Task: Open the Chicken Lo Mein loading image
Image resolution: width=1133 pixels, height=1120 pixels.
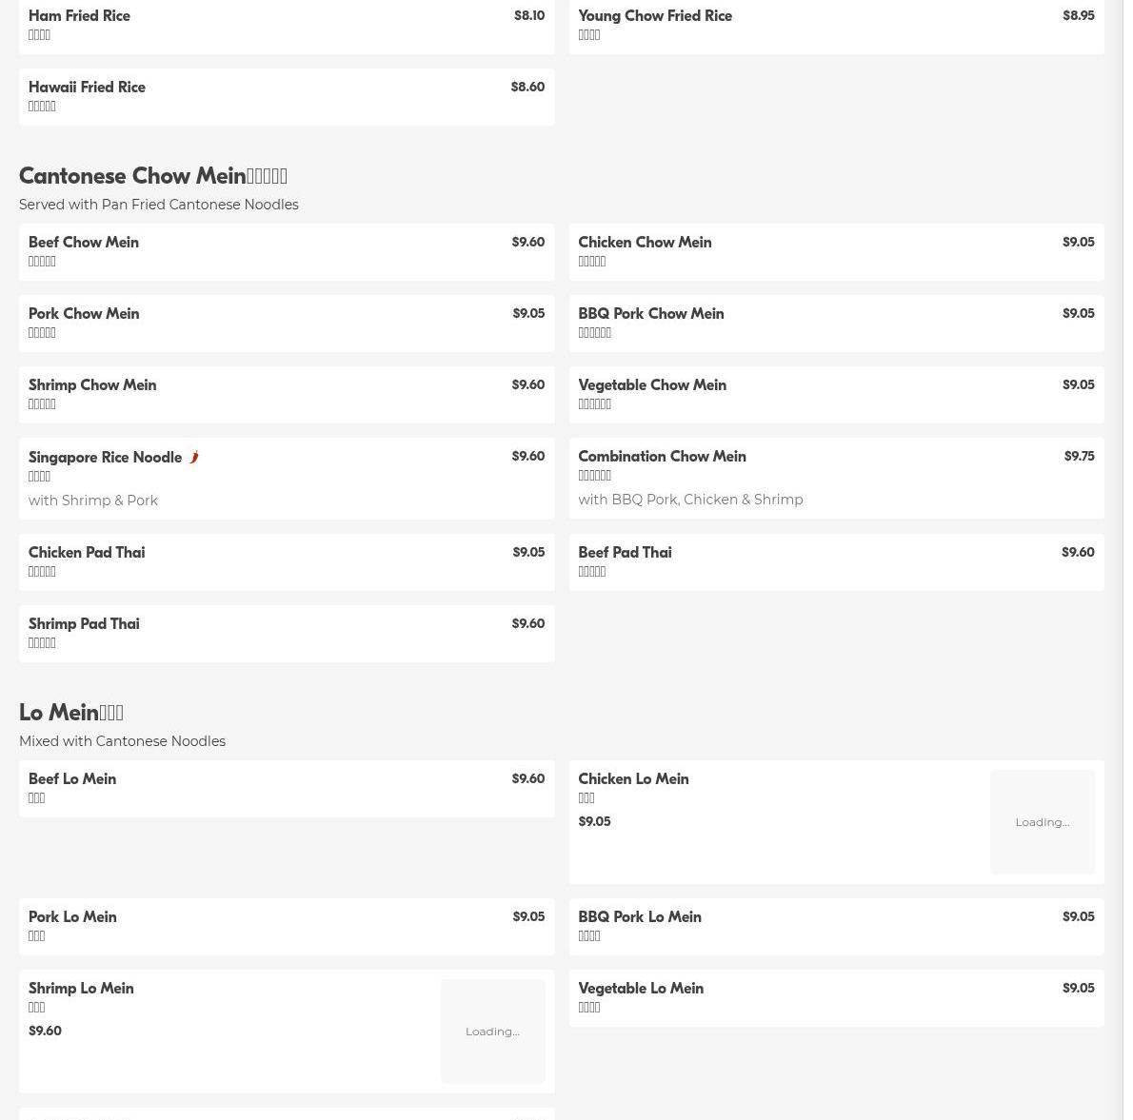Action: coord(1042,822)
